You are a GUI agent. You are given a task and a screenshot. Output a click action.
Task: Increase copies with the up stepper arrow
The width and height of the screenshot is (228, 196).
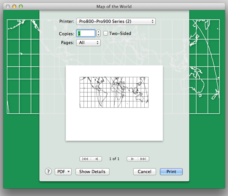(x=99, y=31)
